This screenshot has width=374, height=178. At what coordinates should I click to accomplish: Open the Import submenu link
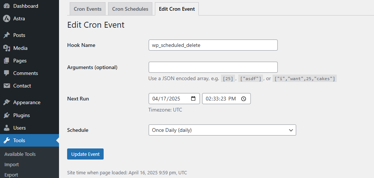coord(11,164)
